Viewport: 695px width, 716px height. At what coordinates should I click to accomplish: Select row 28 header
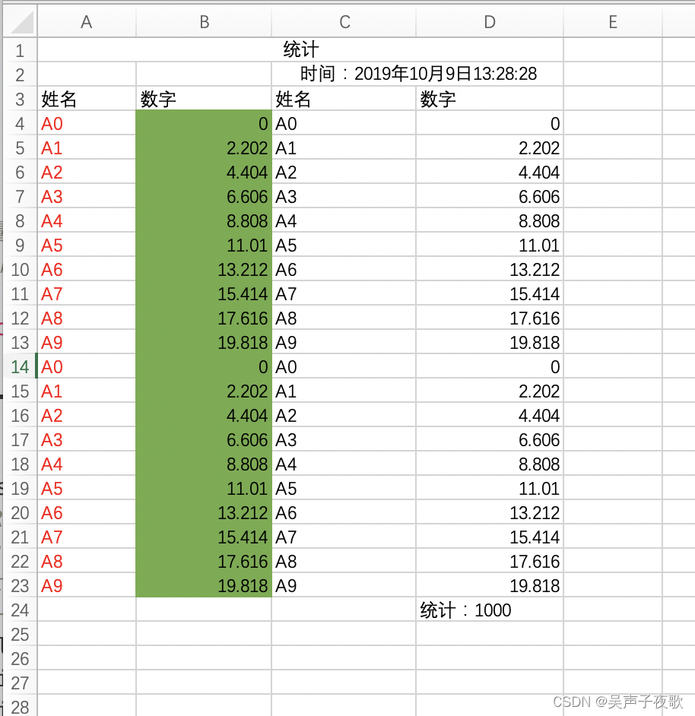click(x=20, y=707)
